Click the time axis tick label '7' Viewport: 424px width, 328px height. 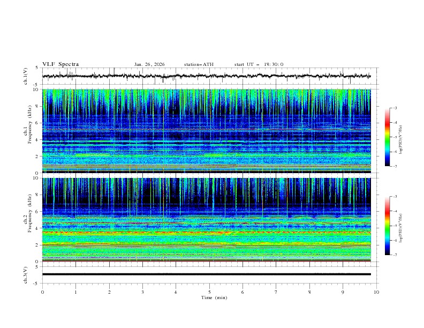click(276, 292)
